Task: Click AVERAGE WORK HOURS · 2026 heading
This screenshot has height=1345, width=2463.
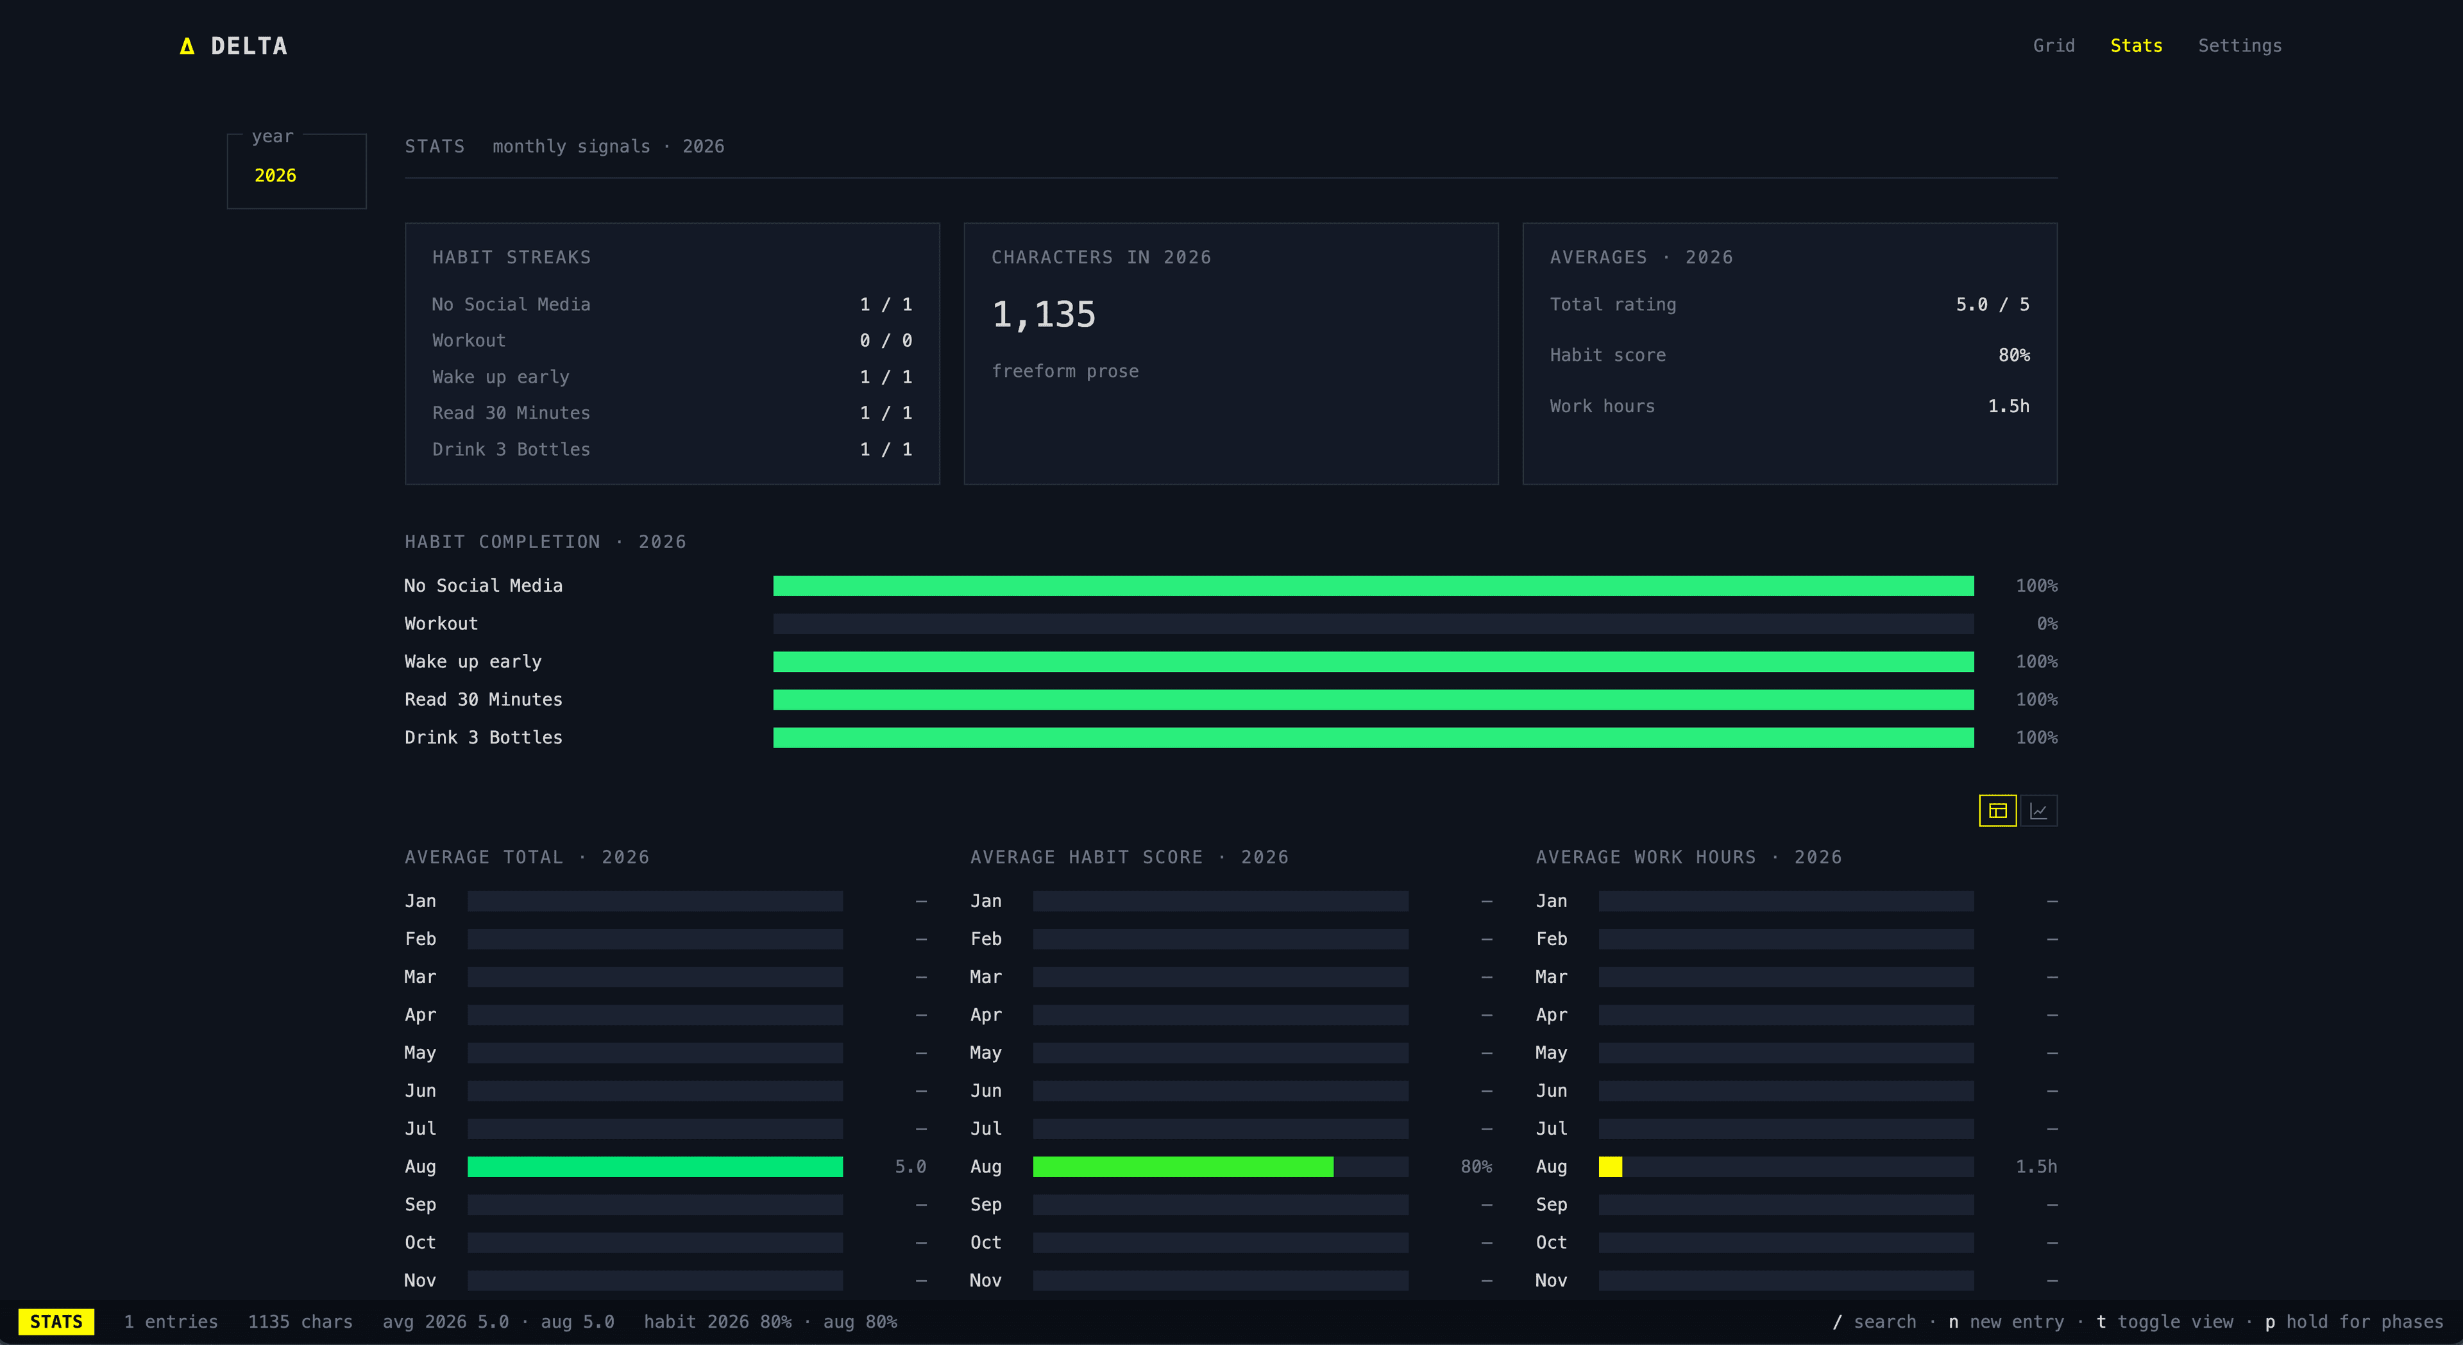Action: coord(1689,858)
